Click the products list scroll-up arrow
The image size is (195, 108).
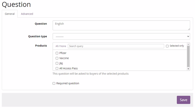click(x=188, y=44)
